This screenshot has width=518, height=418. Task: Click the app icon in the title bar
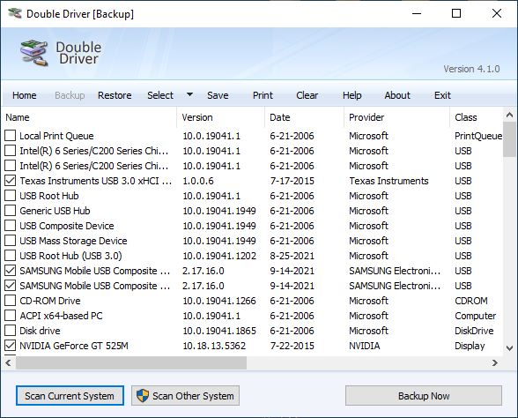tap(15, 13)
